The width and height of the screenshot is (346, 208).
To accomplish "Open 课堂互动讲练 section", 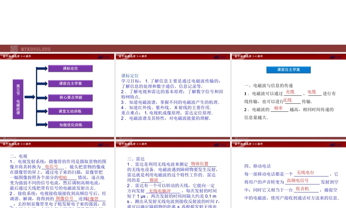I will tap(70, 111).
